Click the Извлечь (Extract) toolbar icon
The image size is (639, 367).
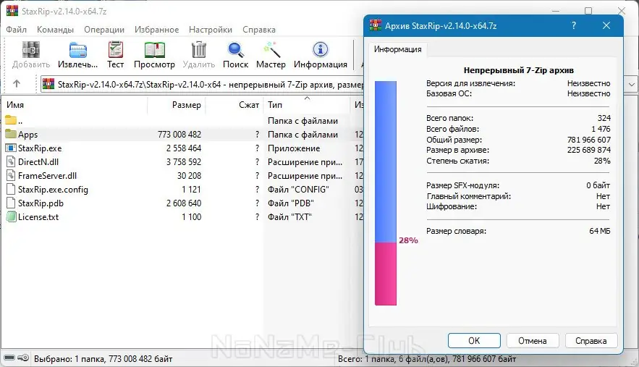[x=78, y=50]
